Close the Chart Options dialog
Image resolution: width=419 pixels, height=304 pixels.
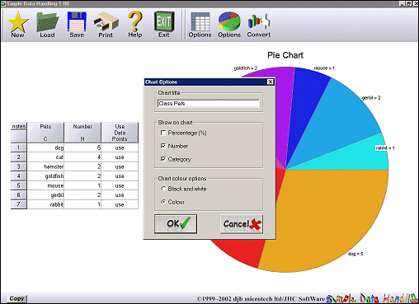pyautogui.click(x=271, y=82)
